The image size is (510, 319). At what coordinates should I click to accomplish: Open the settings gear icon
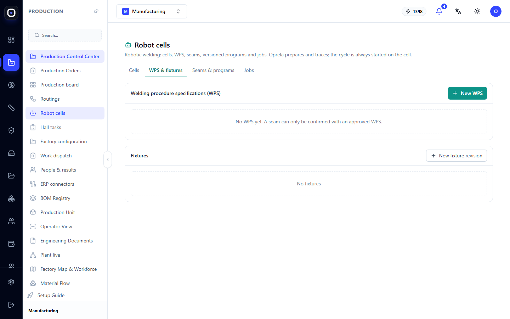click(x=11, y=282)
